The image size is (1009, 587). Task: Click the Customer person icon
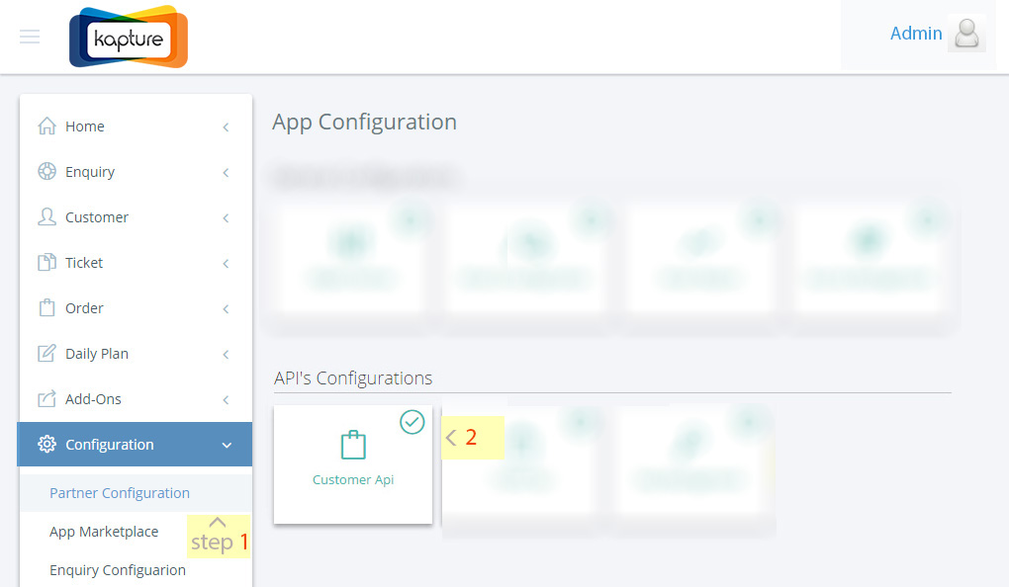point(46,216)
